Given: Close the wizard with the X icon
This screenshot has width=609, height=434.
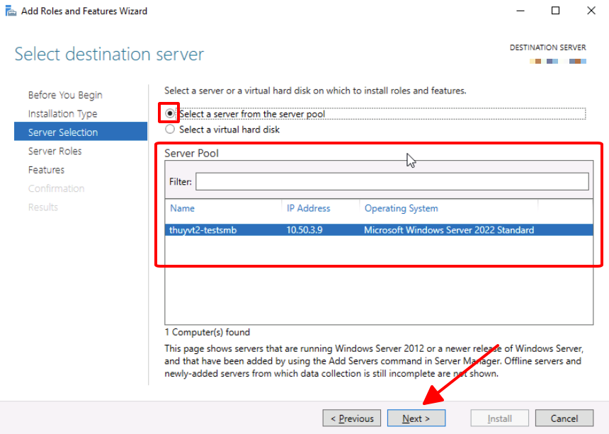Looking at the screenshot, I should [591, 11].
